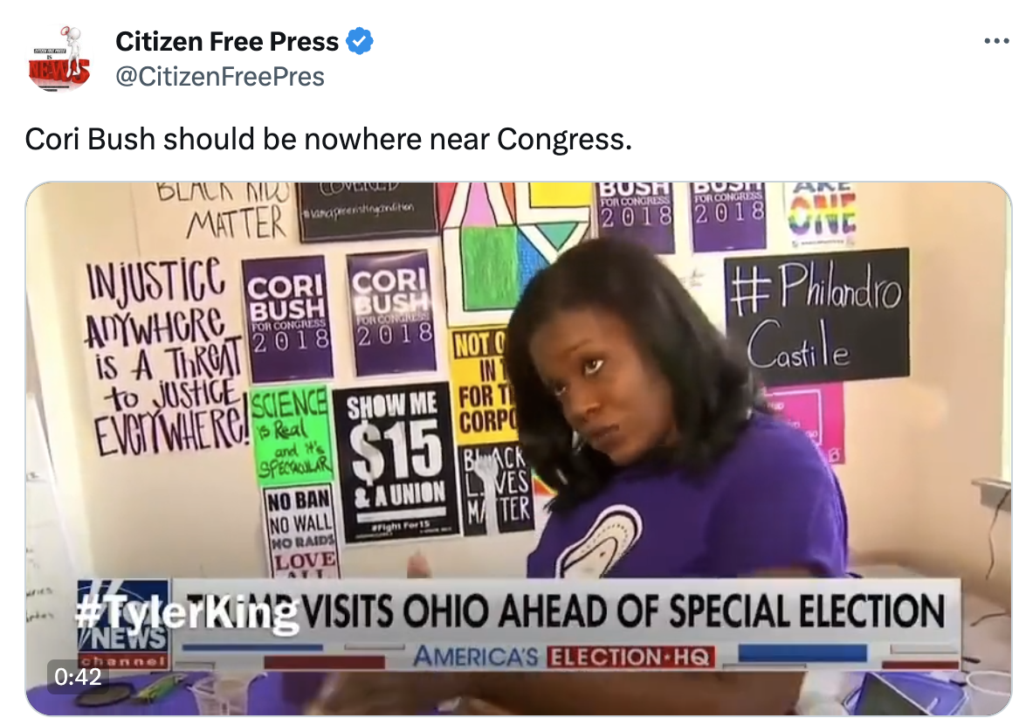1026x725 pixels.
Task: Click the green Science is Real sign
Action: click(x=292, y=434)
